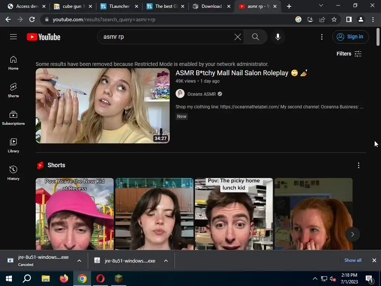Open Subscriptions in the sidebar
The image size is (381, 286).
(13, 118)
